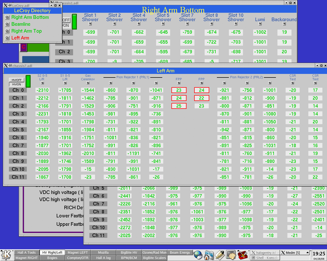Open related display icon under Lumi
This screenshot has height=261, width=327.
(260, 24)
